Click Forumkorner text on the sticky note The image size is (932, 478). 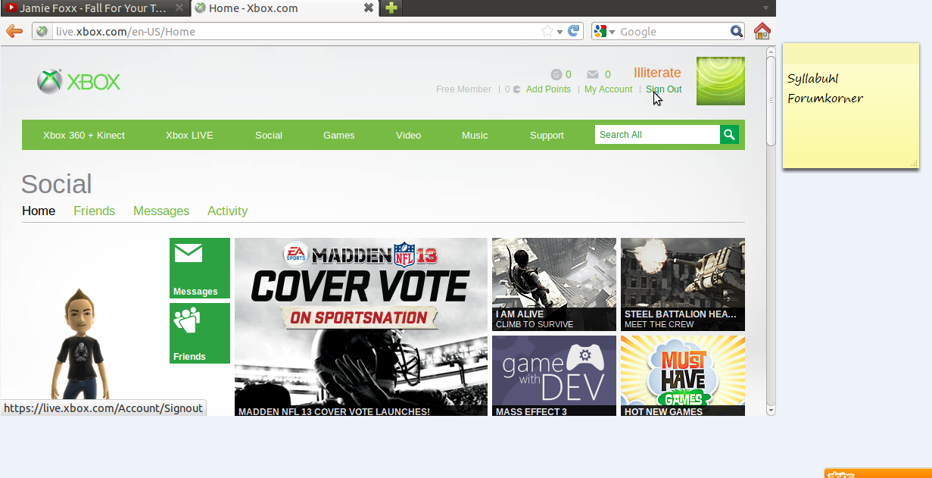(825, 98)
